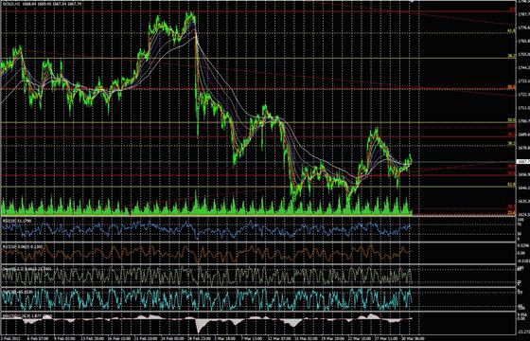Select the topmost red 0.0 Fibonacci level label
The image size is (530, 341).
513,9
